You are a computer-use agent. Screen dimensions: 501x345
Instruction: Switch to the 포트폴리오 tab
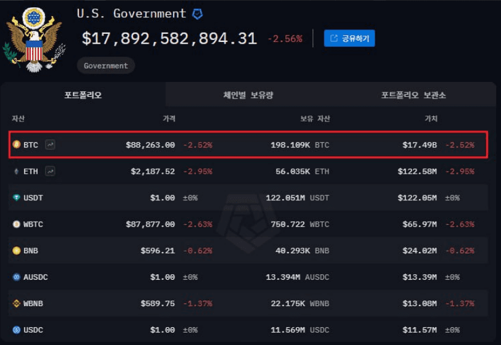pos(83,95)
